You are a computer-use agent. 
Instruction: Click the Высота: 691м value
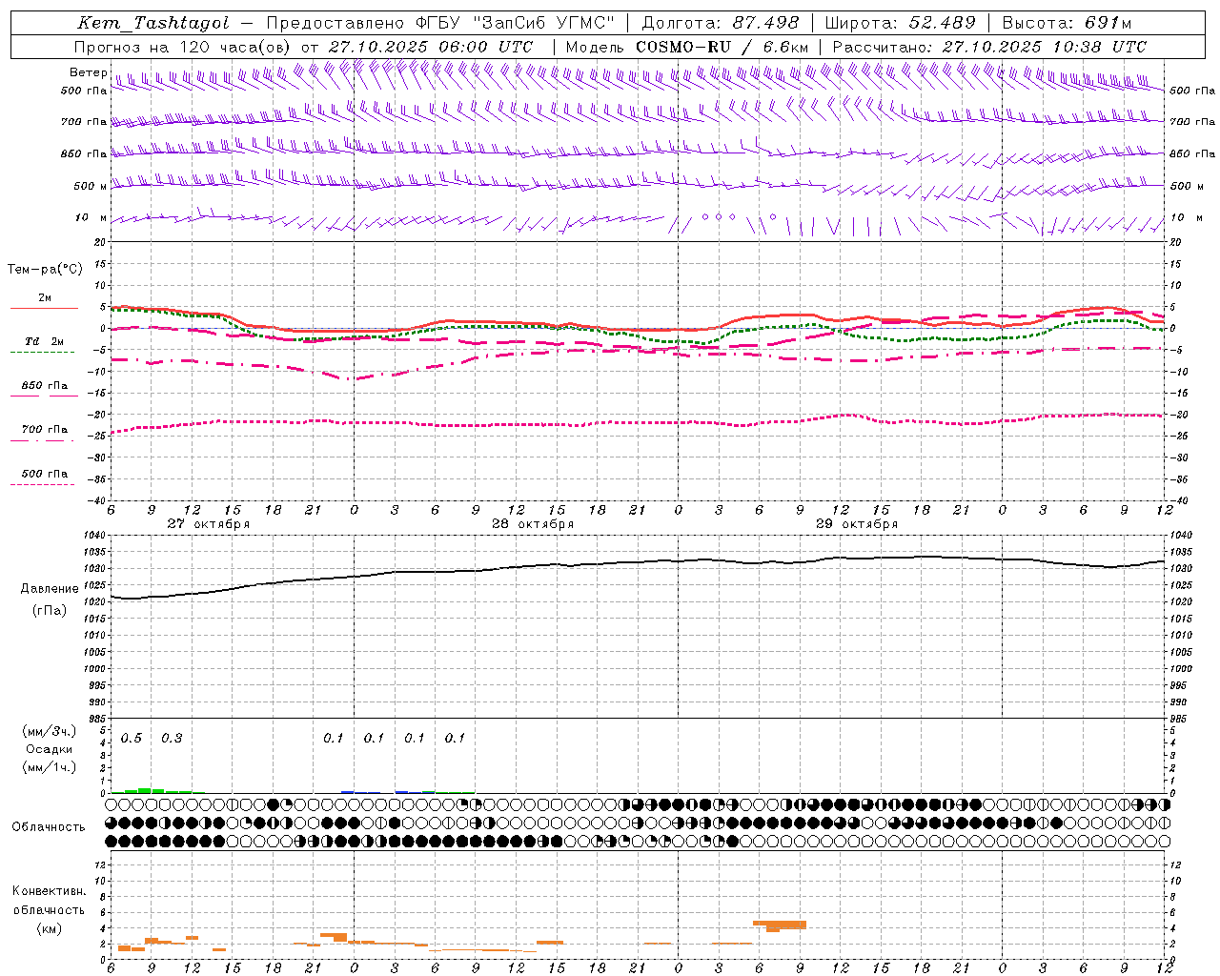[1067, 23]
